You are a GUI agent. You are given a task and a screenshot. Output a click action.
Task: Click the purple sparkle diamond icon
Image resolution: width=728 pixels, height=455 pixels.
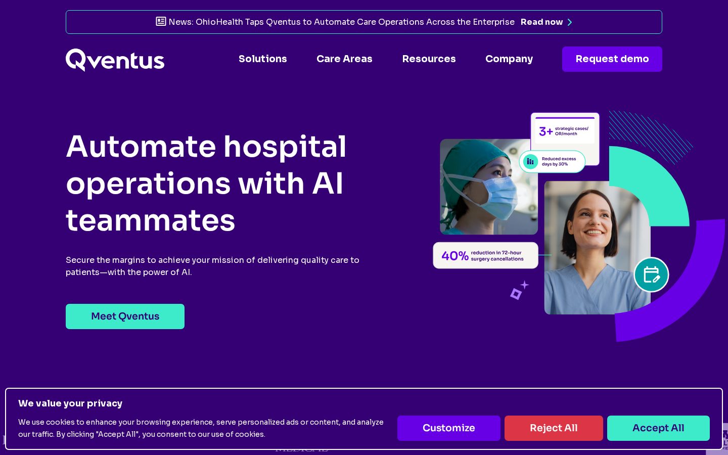[x=519, y=290]
